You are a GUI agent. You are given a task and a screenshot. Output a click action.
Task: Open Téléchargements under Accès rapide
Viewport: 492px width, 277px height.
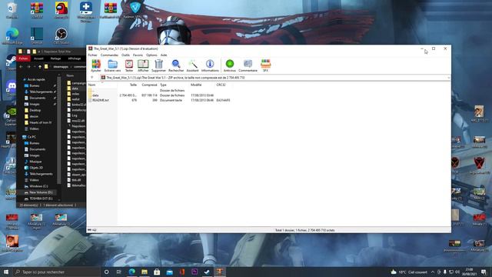click(41, 92)
